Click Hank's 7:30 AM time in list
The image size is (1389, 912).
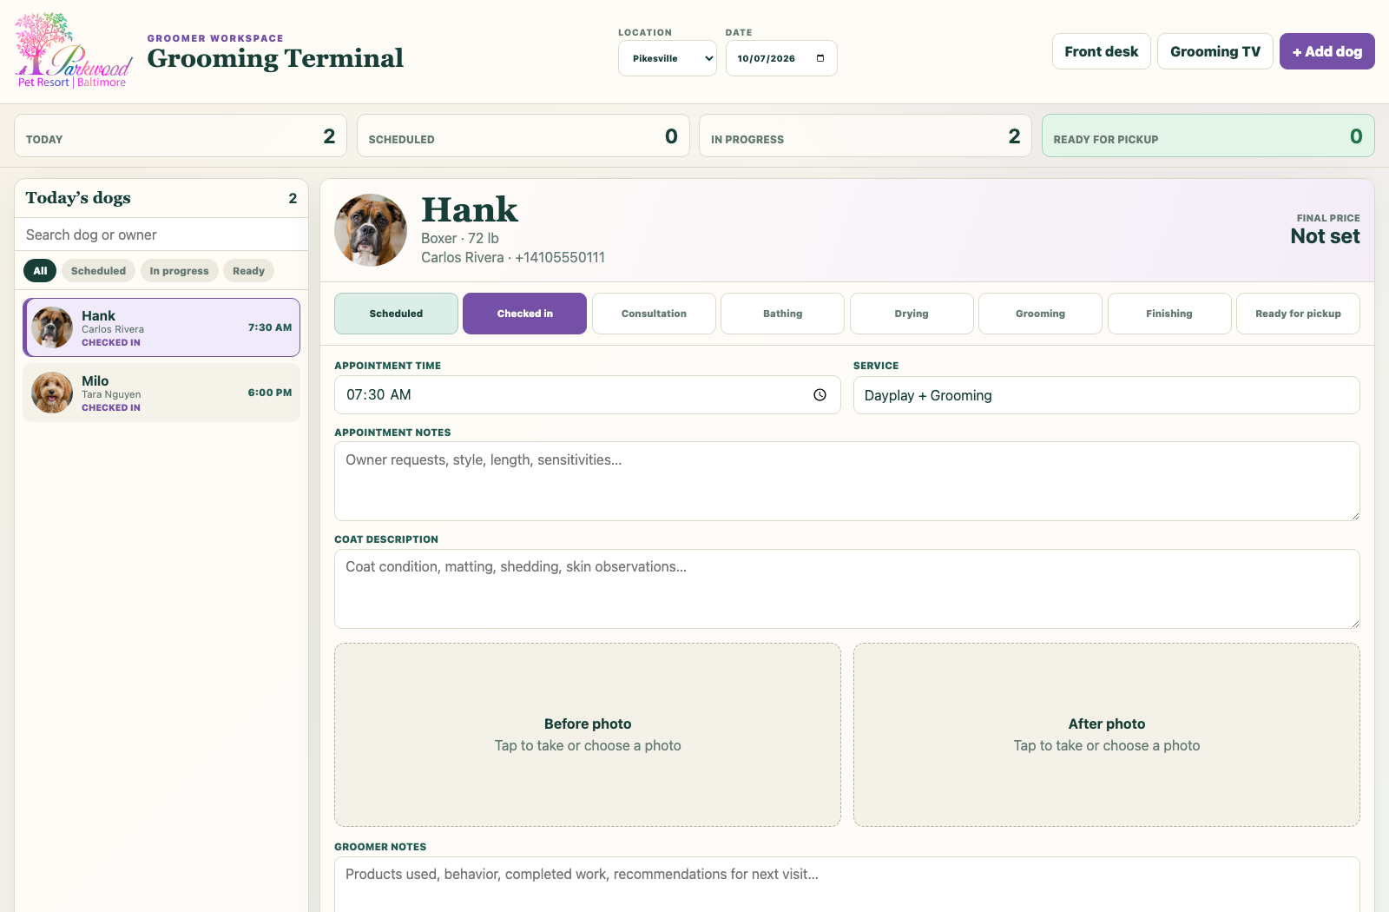click(x=270, y=327)
